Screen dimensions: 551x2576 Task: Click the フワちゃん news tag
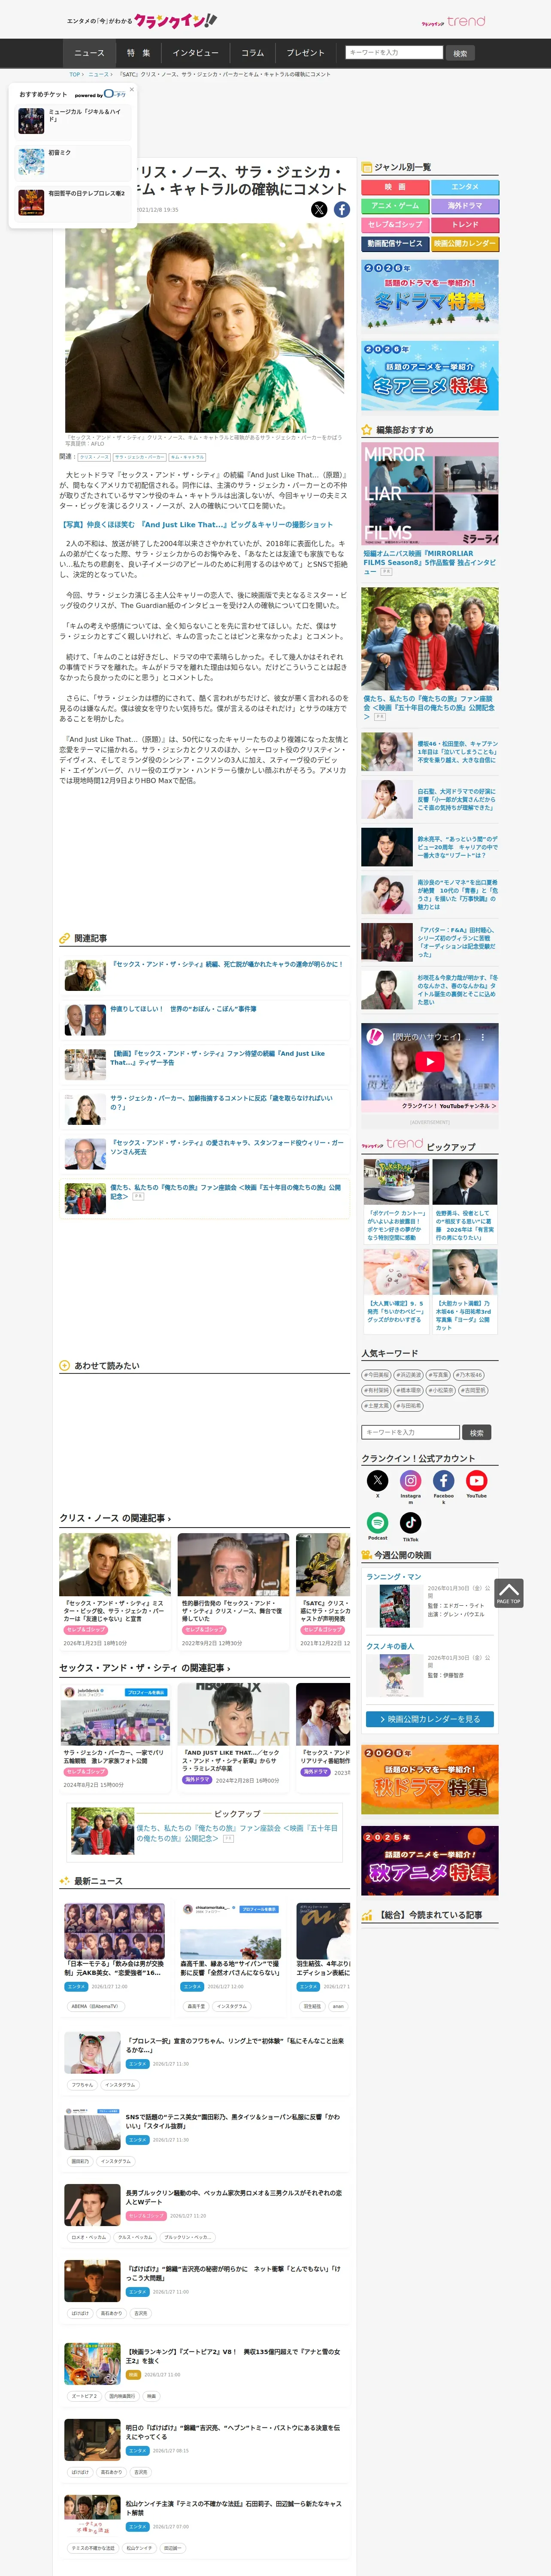click(x=82, y=2085)
